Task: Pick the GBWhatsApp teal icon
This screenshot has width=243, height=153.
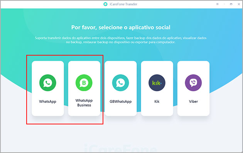Action: pyautogui.click(x=121, y=83)
